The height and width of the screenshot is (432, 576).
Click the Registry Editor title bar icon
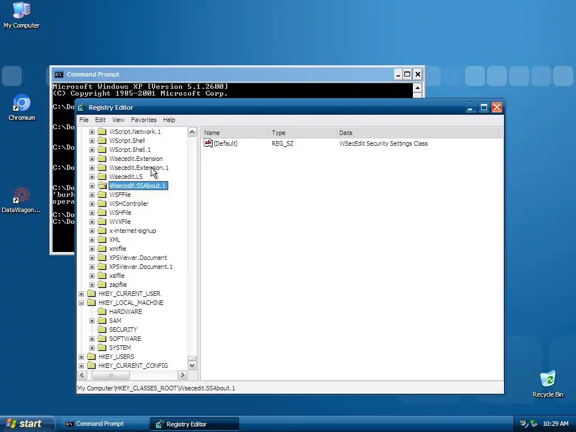click(82, 107)
